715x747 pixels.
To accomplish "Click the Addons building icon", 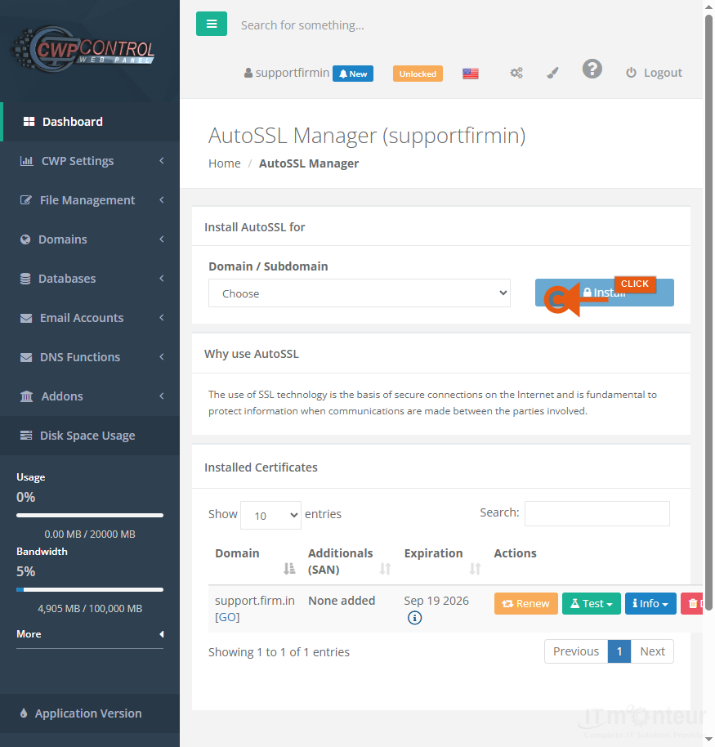I will (x=27, y=396).
